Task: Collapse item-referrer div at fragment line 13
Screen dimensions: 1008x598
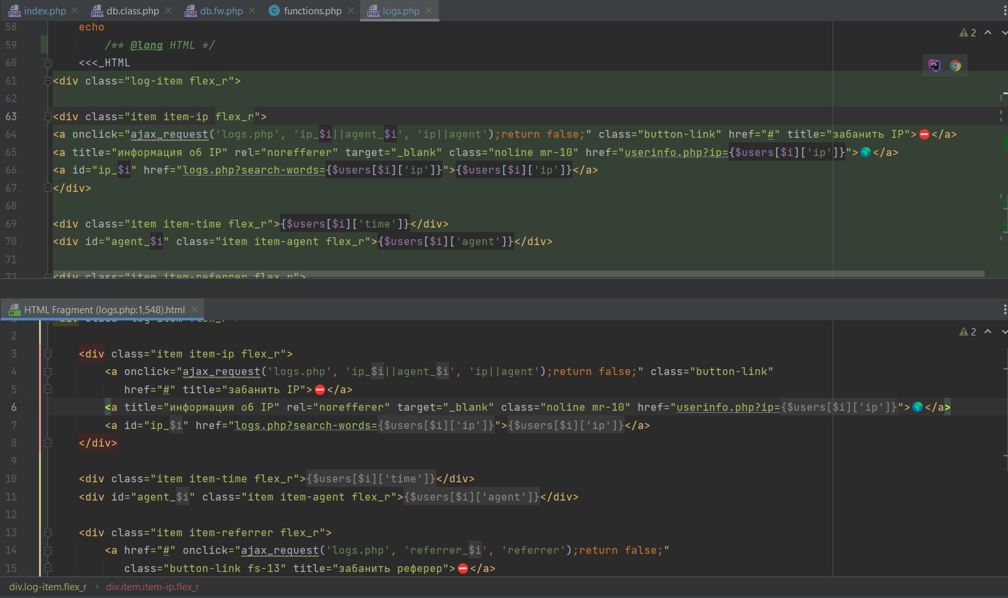Action: (x=47, y=533)
